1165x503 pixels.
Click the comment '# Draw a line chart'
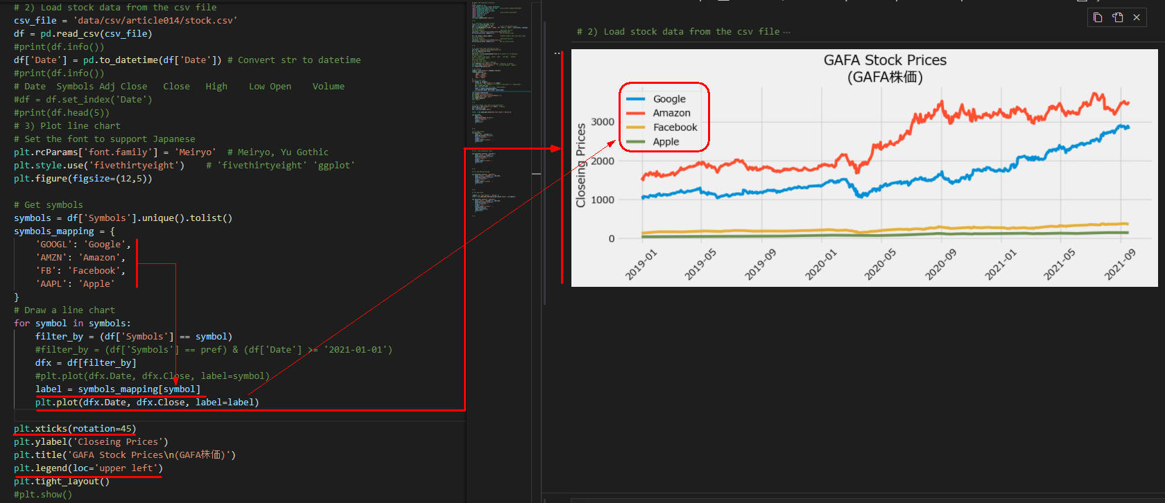tap(64, 310)
